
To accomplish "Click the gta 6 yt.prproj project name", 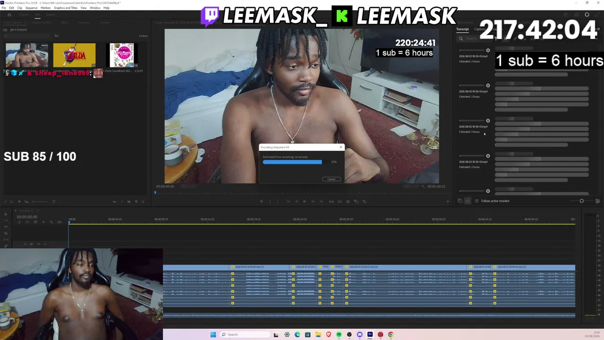I will pyautogui.click(x=18, y=30).
